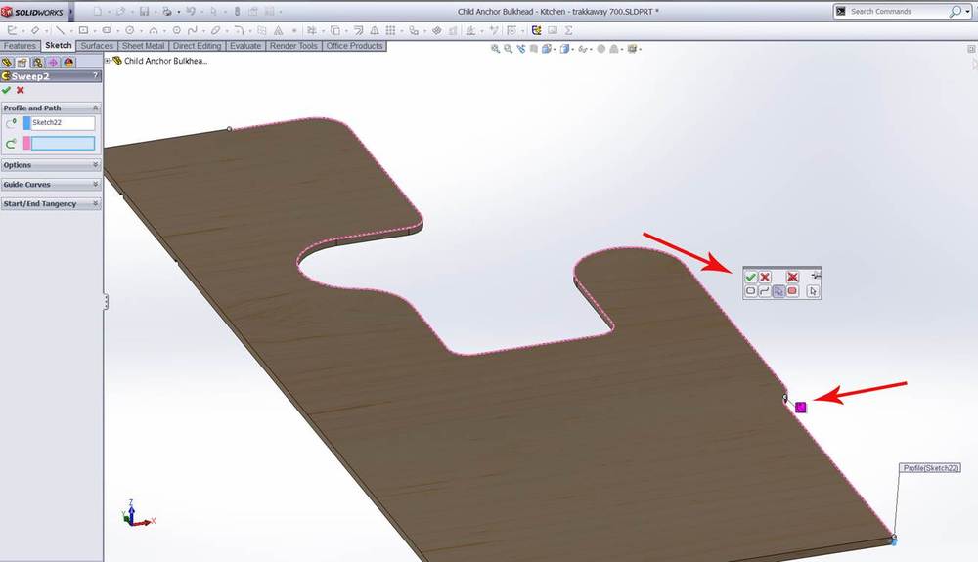Click the Search Commands field

pyautogui.click(x=897, y=12)
